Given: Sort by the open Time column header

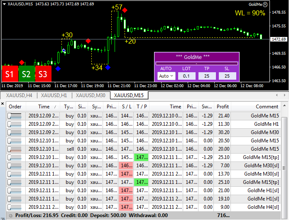Looking at the screenshot, I should pyautogui.click(x=44, y=107).
